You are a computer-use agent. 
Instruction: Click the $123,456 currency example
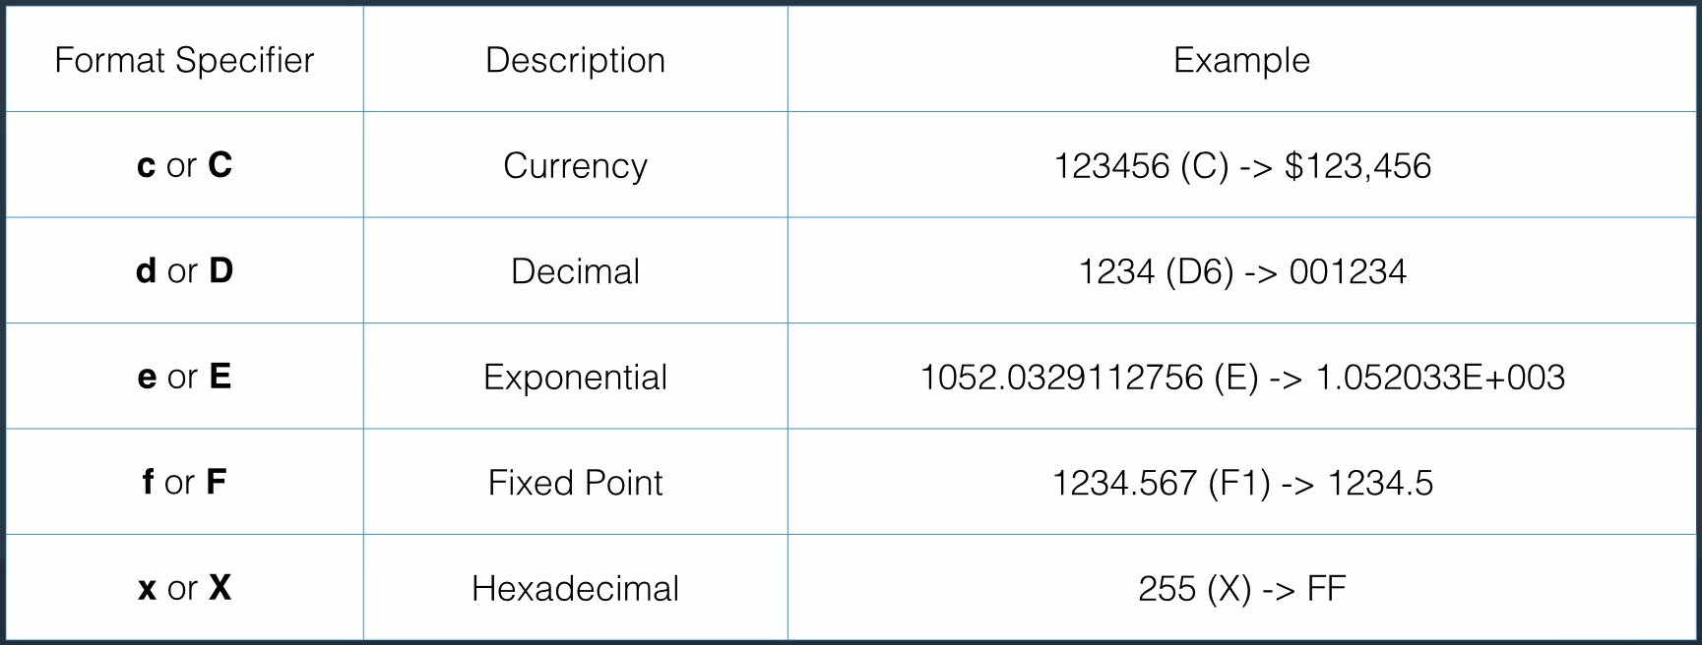[1357, 166]
